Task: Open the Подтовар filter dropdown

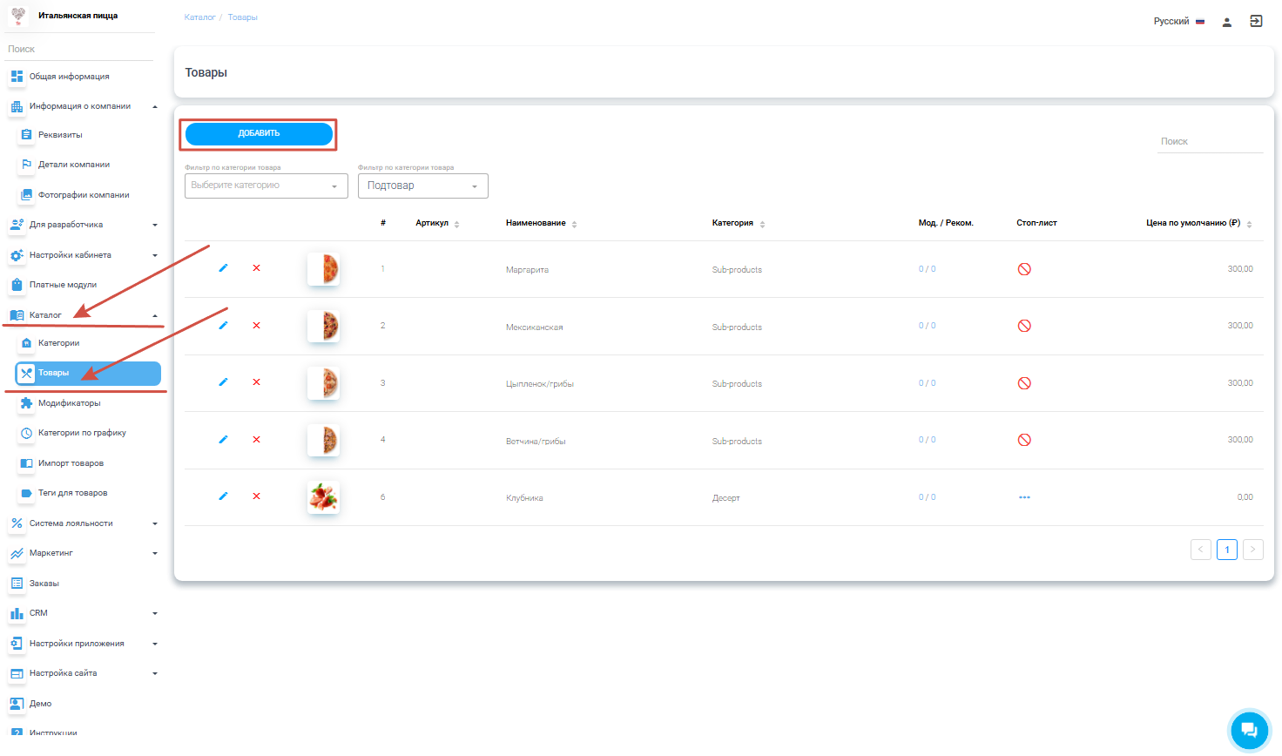Action: tap(422, 186)
